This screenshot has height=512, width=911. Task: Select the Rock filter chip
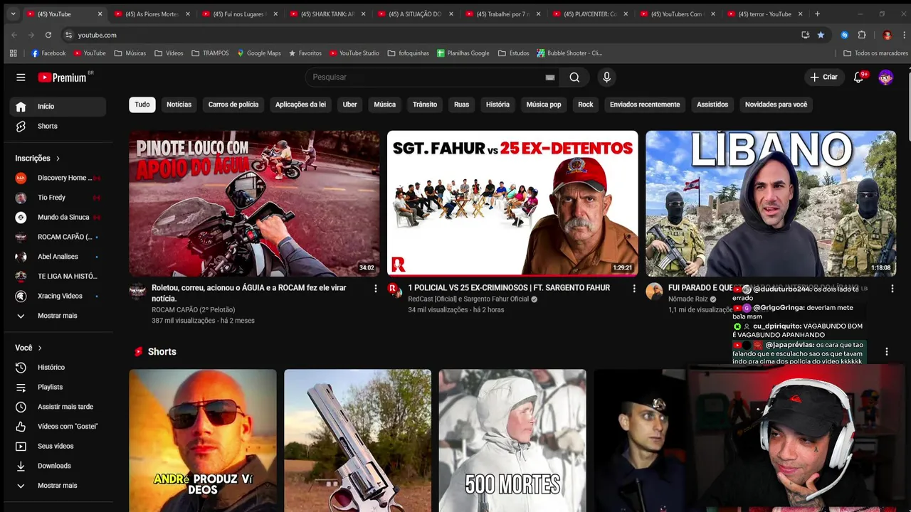[x=586, y=105]
